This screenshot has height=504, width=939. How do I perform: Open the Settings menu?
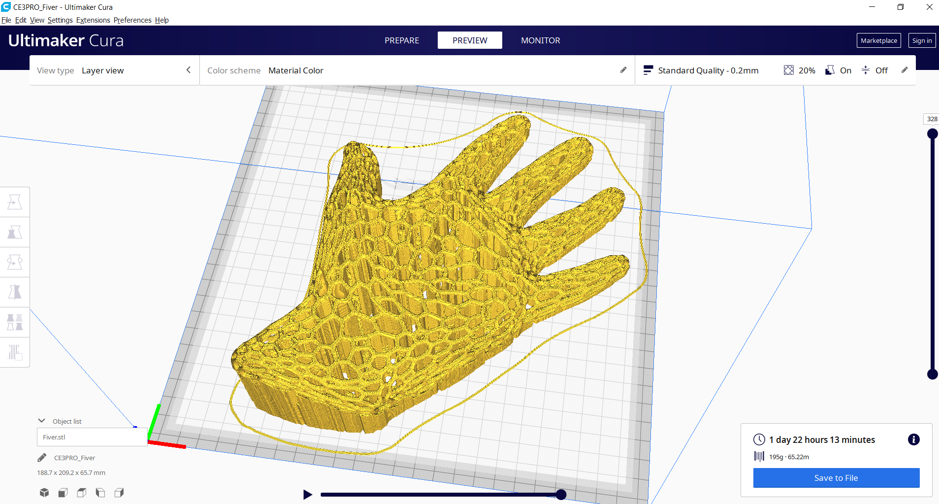[x=60, y=20]
